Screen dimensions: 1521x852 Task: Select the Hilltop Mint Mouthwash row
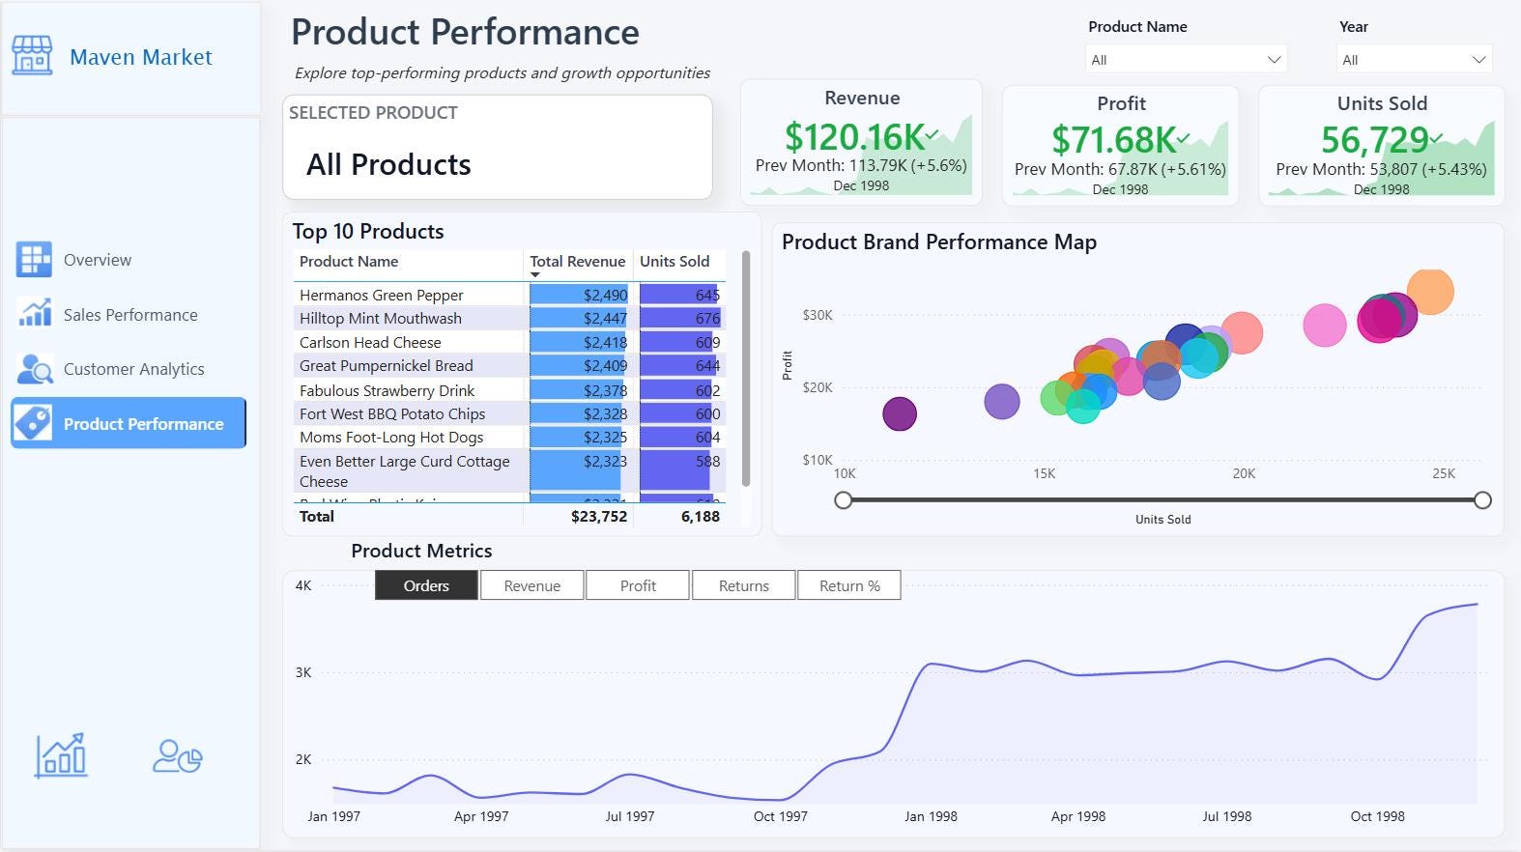(509, 318)
